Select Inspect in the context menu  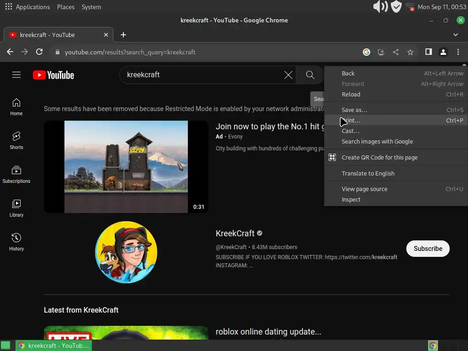[396, 199]
